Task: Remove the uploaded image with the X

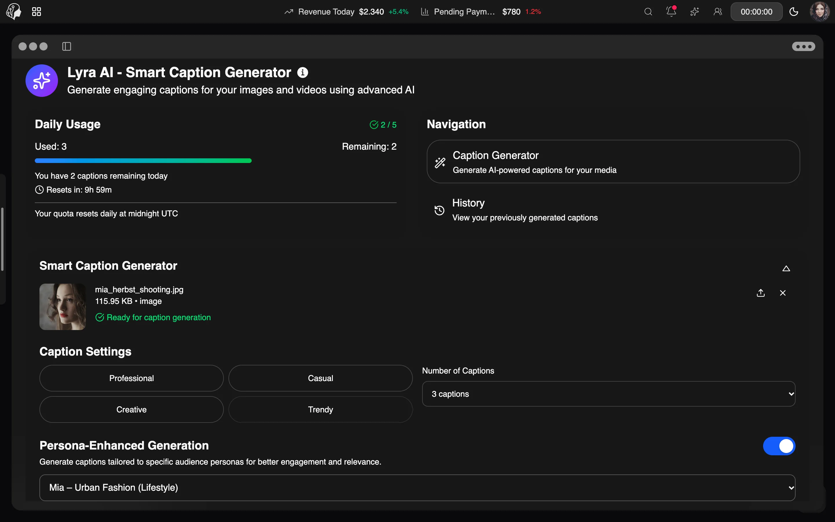Action: pos(783,293)
